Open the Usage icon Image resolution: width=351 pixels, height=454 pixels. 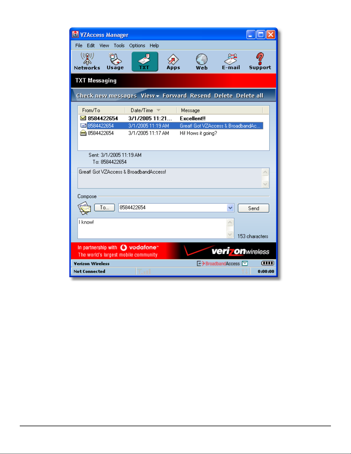tap(115, 62)
